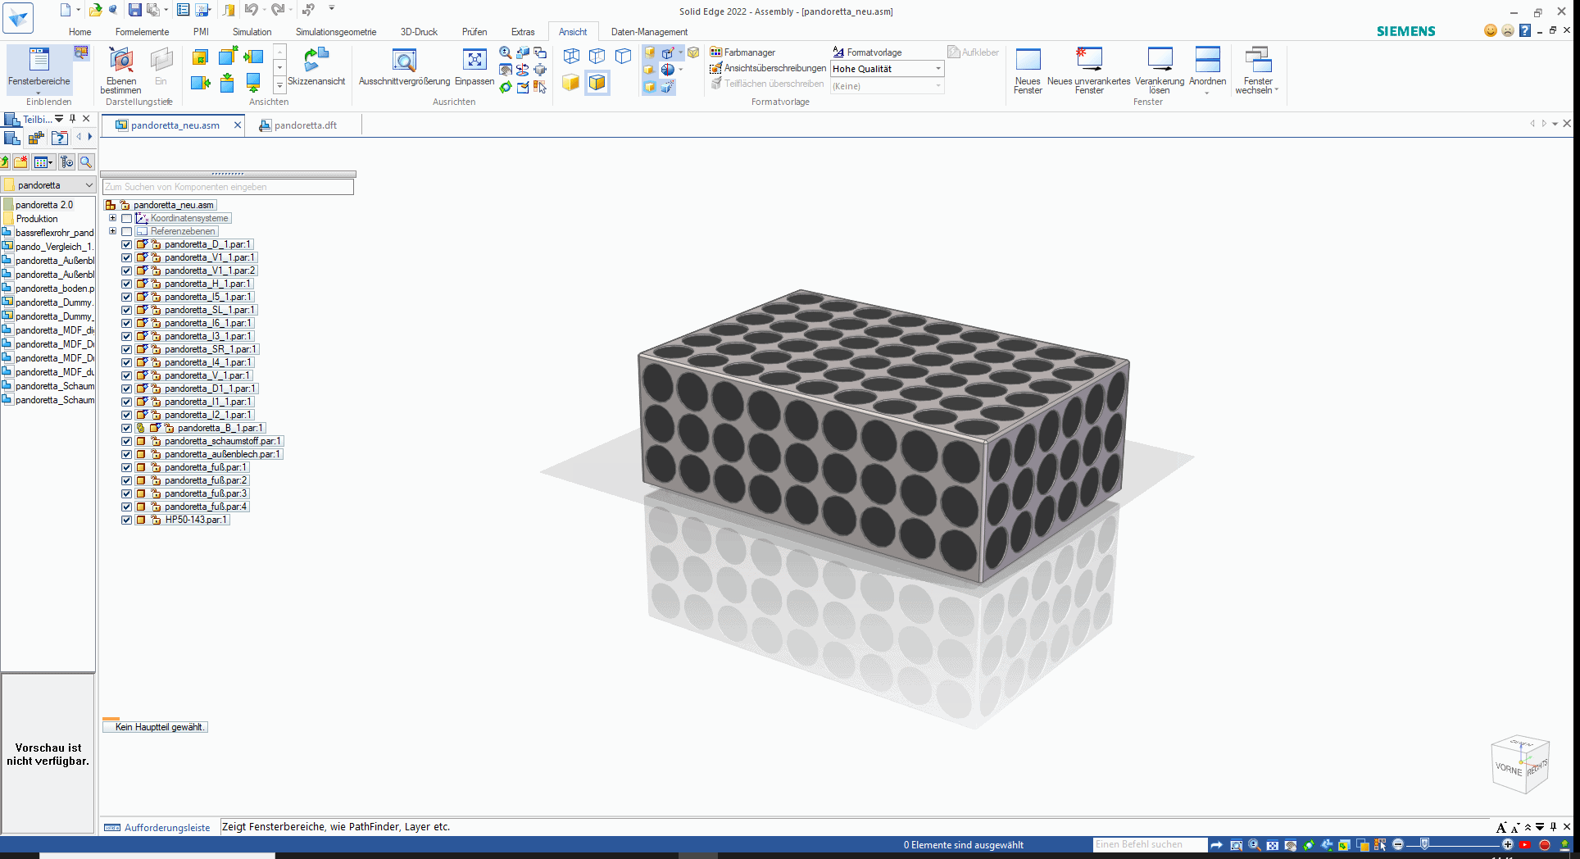Click the Ebenen bestimmen tool

click(x=121, y=70)
